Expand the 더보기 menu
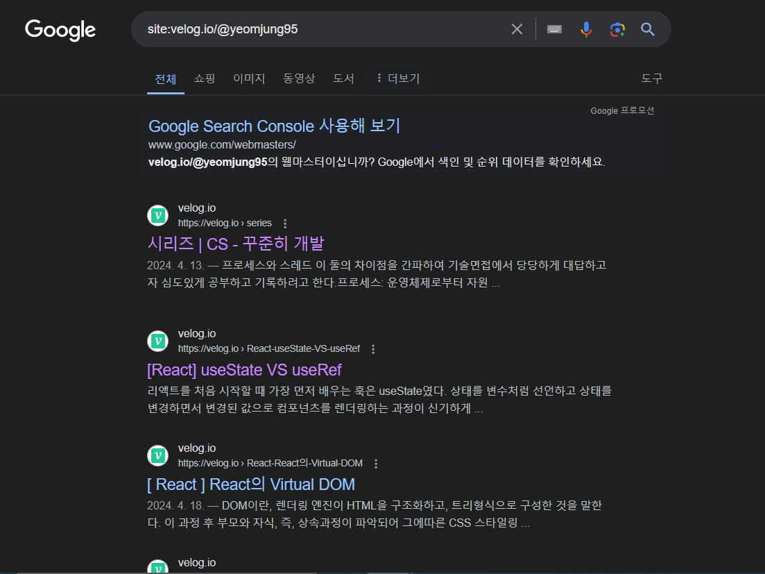 click(397, 78)
